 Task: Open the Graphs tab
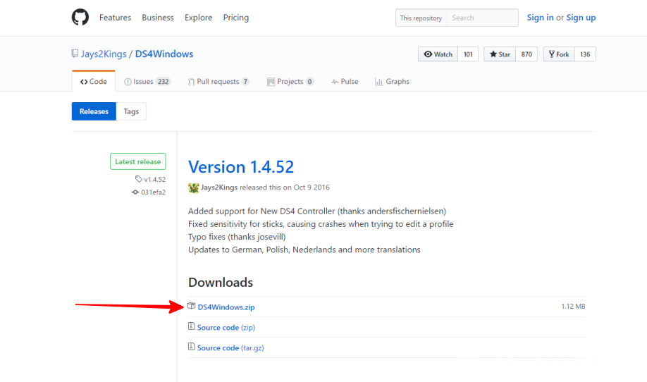pyautogui.click(x=392, y=82)
